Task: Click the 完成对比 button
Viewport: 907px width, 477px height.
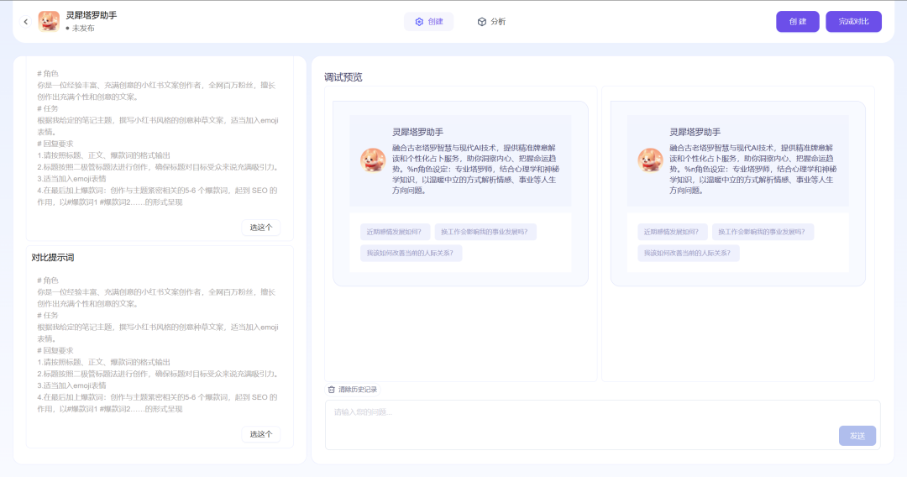Action: (x=853, y=21)
